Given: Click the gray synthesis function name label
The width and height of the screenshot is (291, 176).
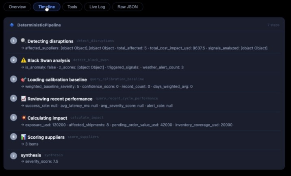Looking at the screenshot, I should [x=54, y=155].
